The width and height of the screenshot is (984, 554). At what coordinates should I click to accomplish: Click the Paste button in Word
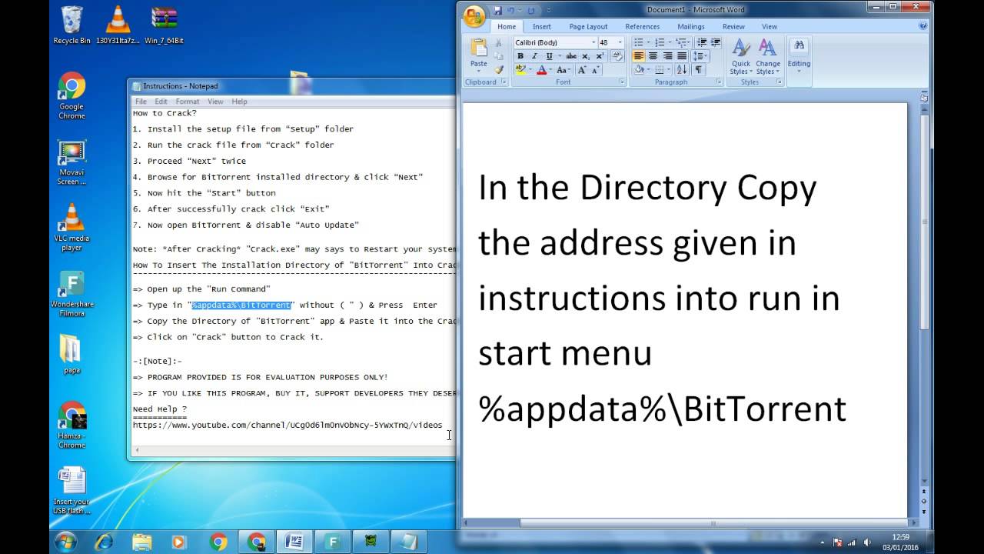pyautogui.click(x=478, y=55)
